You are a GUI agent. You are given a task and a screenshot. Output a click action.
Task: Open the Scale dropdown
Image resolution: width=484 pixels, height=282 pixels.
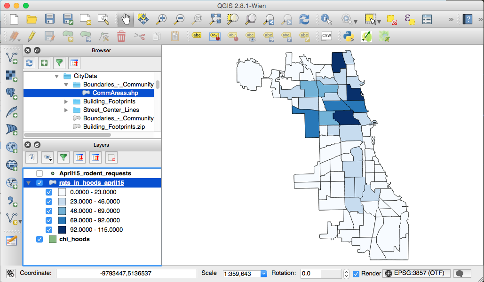coord(263,274)
